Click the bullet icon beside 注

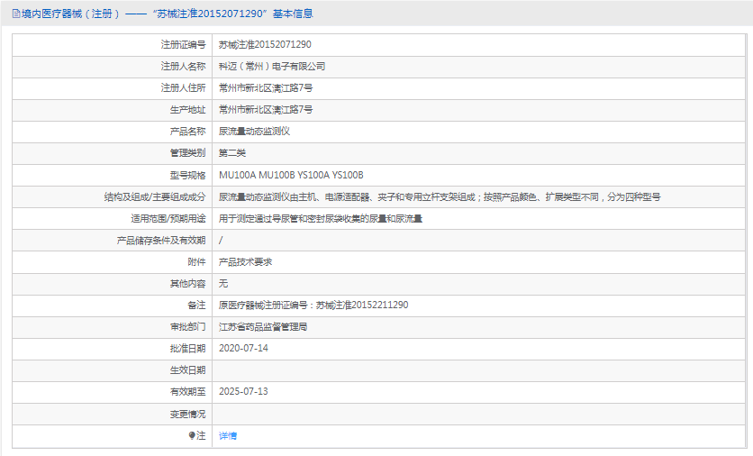click(x=192, y=435)
